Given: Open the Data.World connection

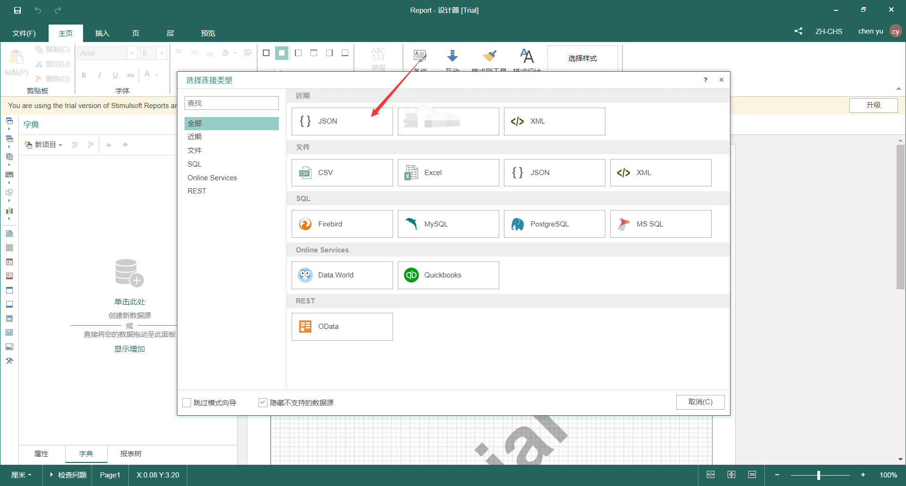Looking at the screenshot, I should 342,275.
